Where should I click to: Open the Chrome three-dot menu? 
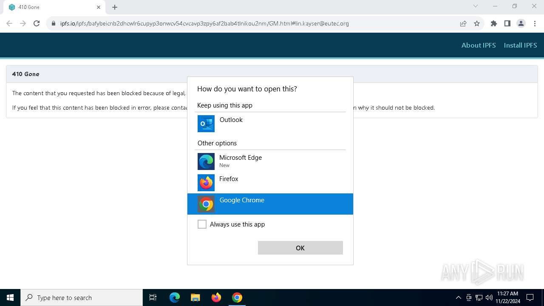click(x=535, y=23)
